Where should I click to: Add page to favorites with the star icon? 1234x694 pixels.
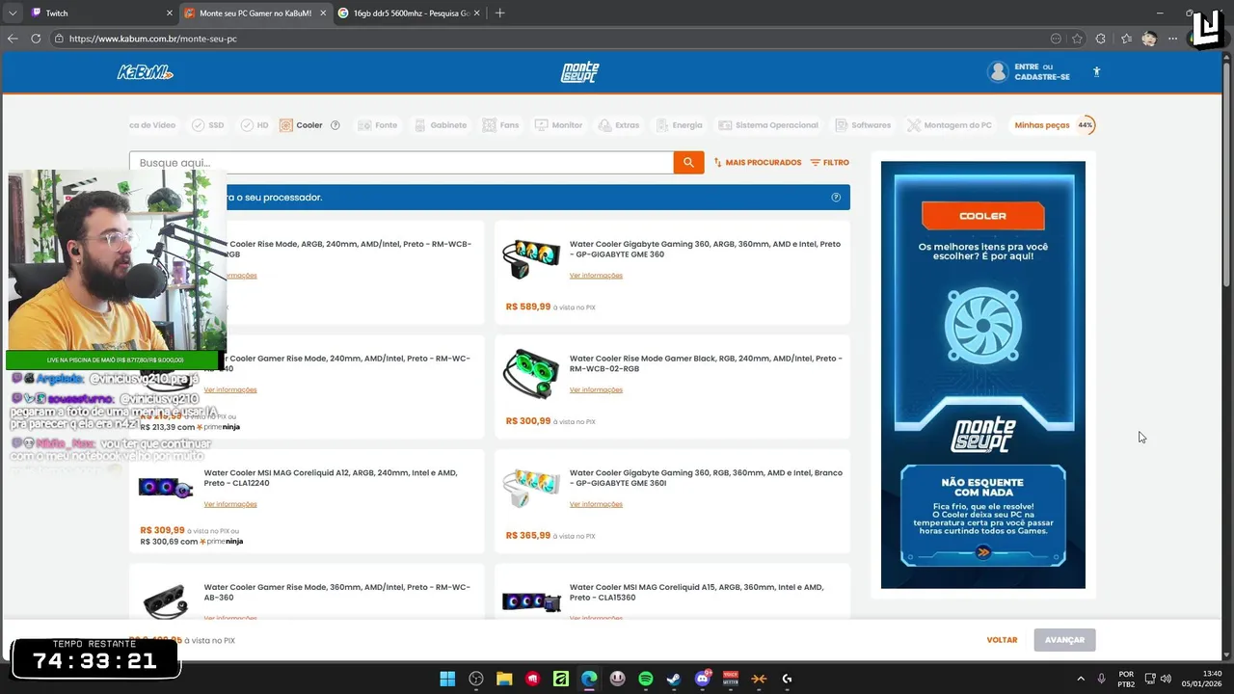(1077, 39)
